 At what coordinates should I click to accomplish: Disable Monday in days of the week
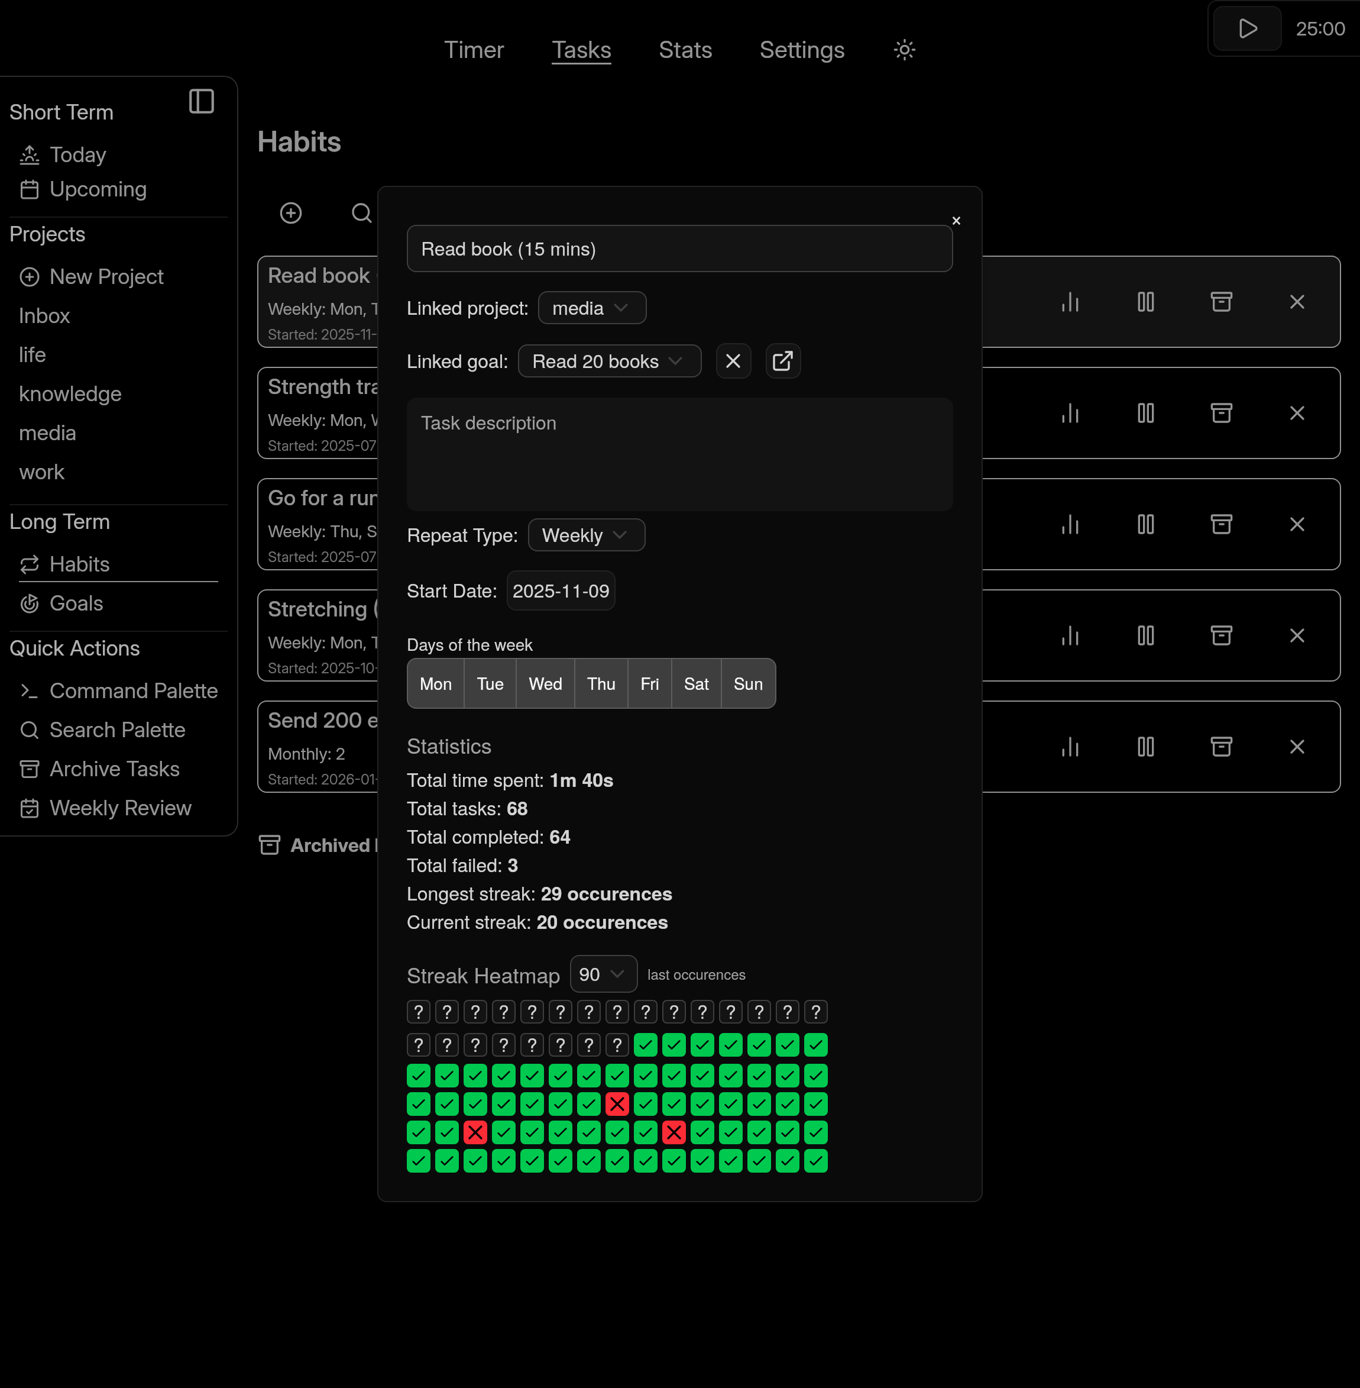[x=435, y=683]
